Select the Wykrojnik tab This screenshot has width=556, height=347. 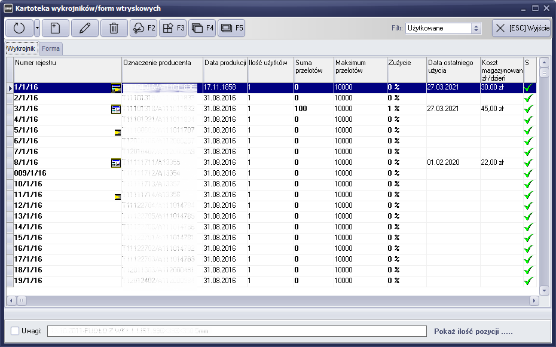pos(22,48)
